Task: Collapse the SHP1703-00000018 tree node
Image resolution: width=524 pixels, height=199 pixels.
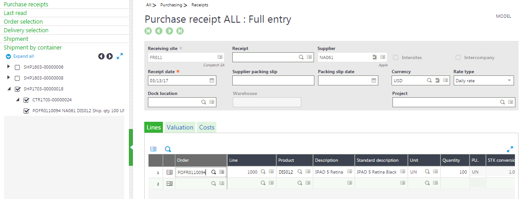Action: pos(9,89)
